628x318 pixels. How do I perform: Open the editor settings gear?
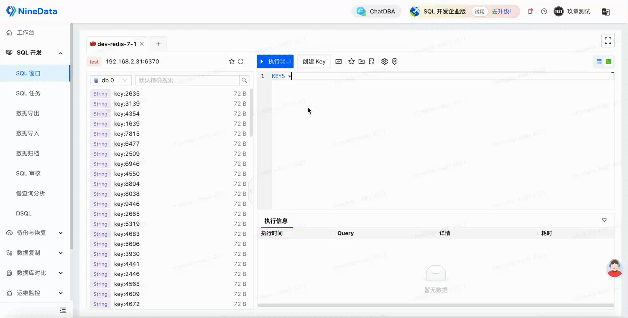tap(385, 61)
